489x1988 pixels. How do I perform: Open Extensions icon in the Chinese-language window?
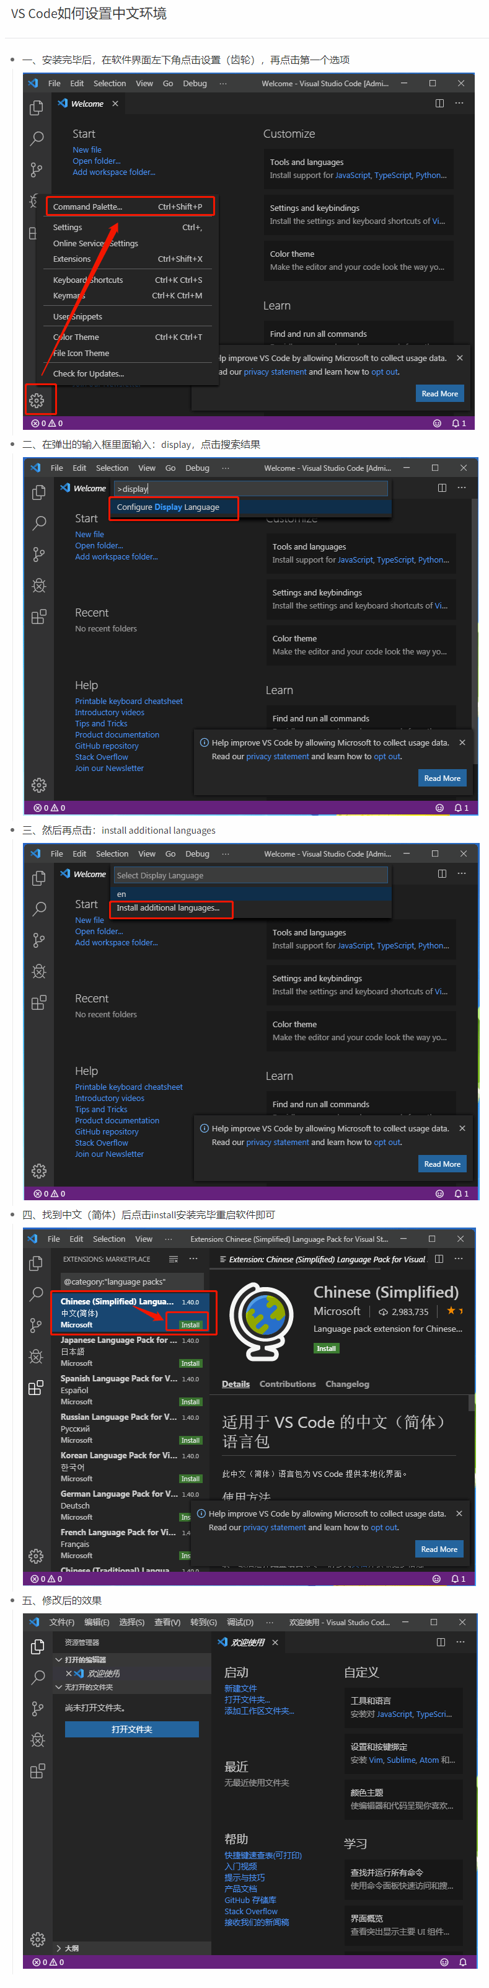(38, 1771)
